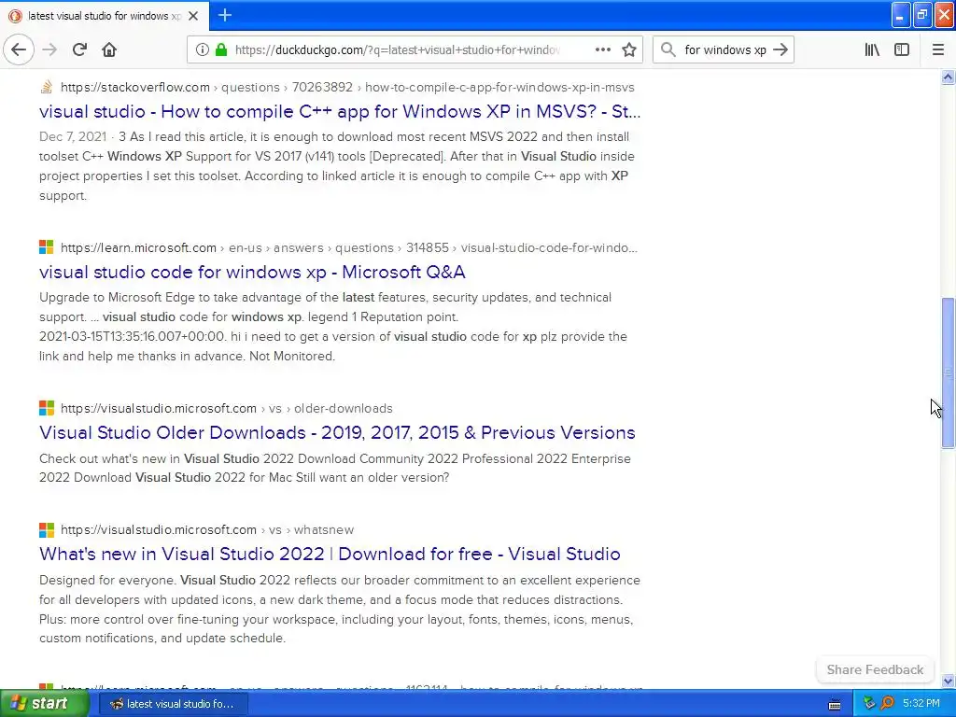Bookmark this page with the star

click(629, 49)
